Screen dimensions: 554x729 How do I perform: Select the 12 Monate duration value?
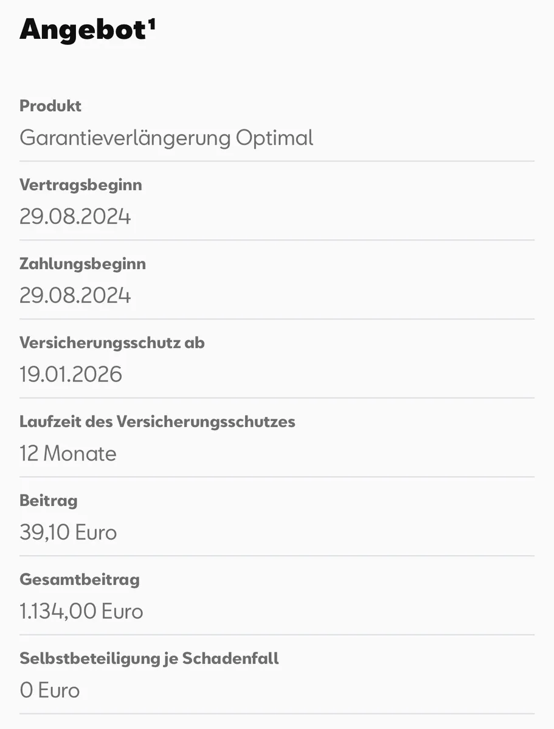(x=68, y=454)
